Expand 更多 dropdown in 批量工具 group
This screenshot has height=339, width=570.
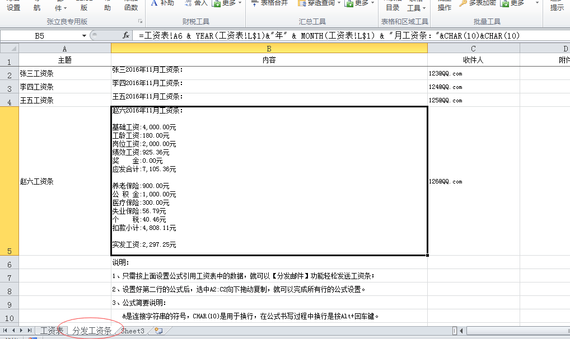click(536, 3)
